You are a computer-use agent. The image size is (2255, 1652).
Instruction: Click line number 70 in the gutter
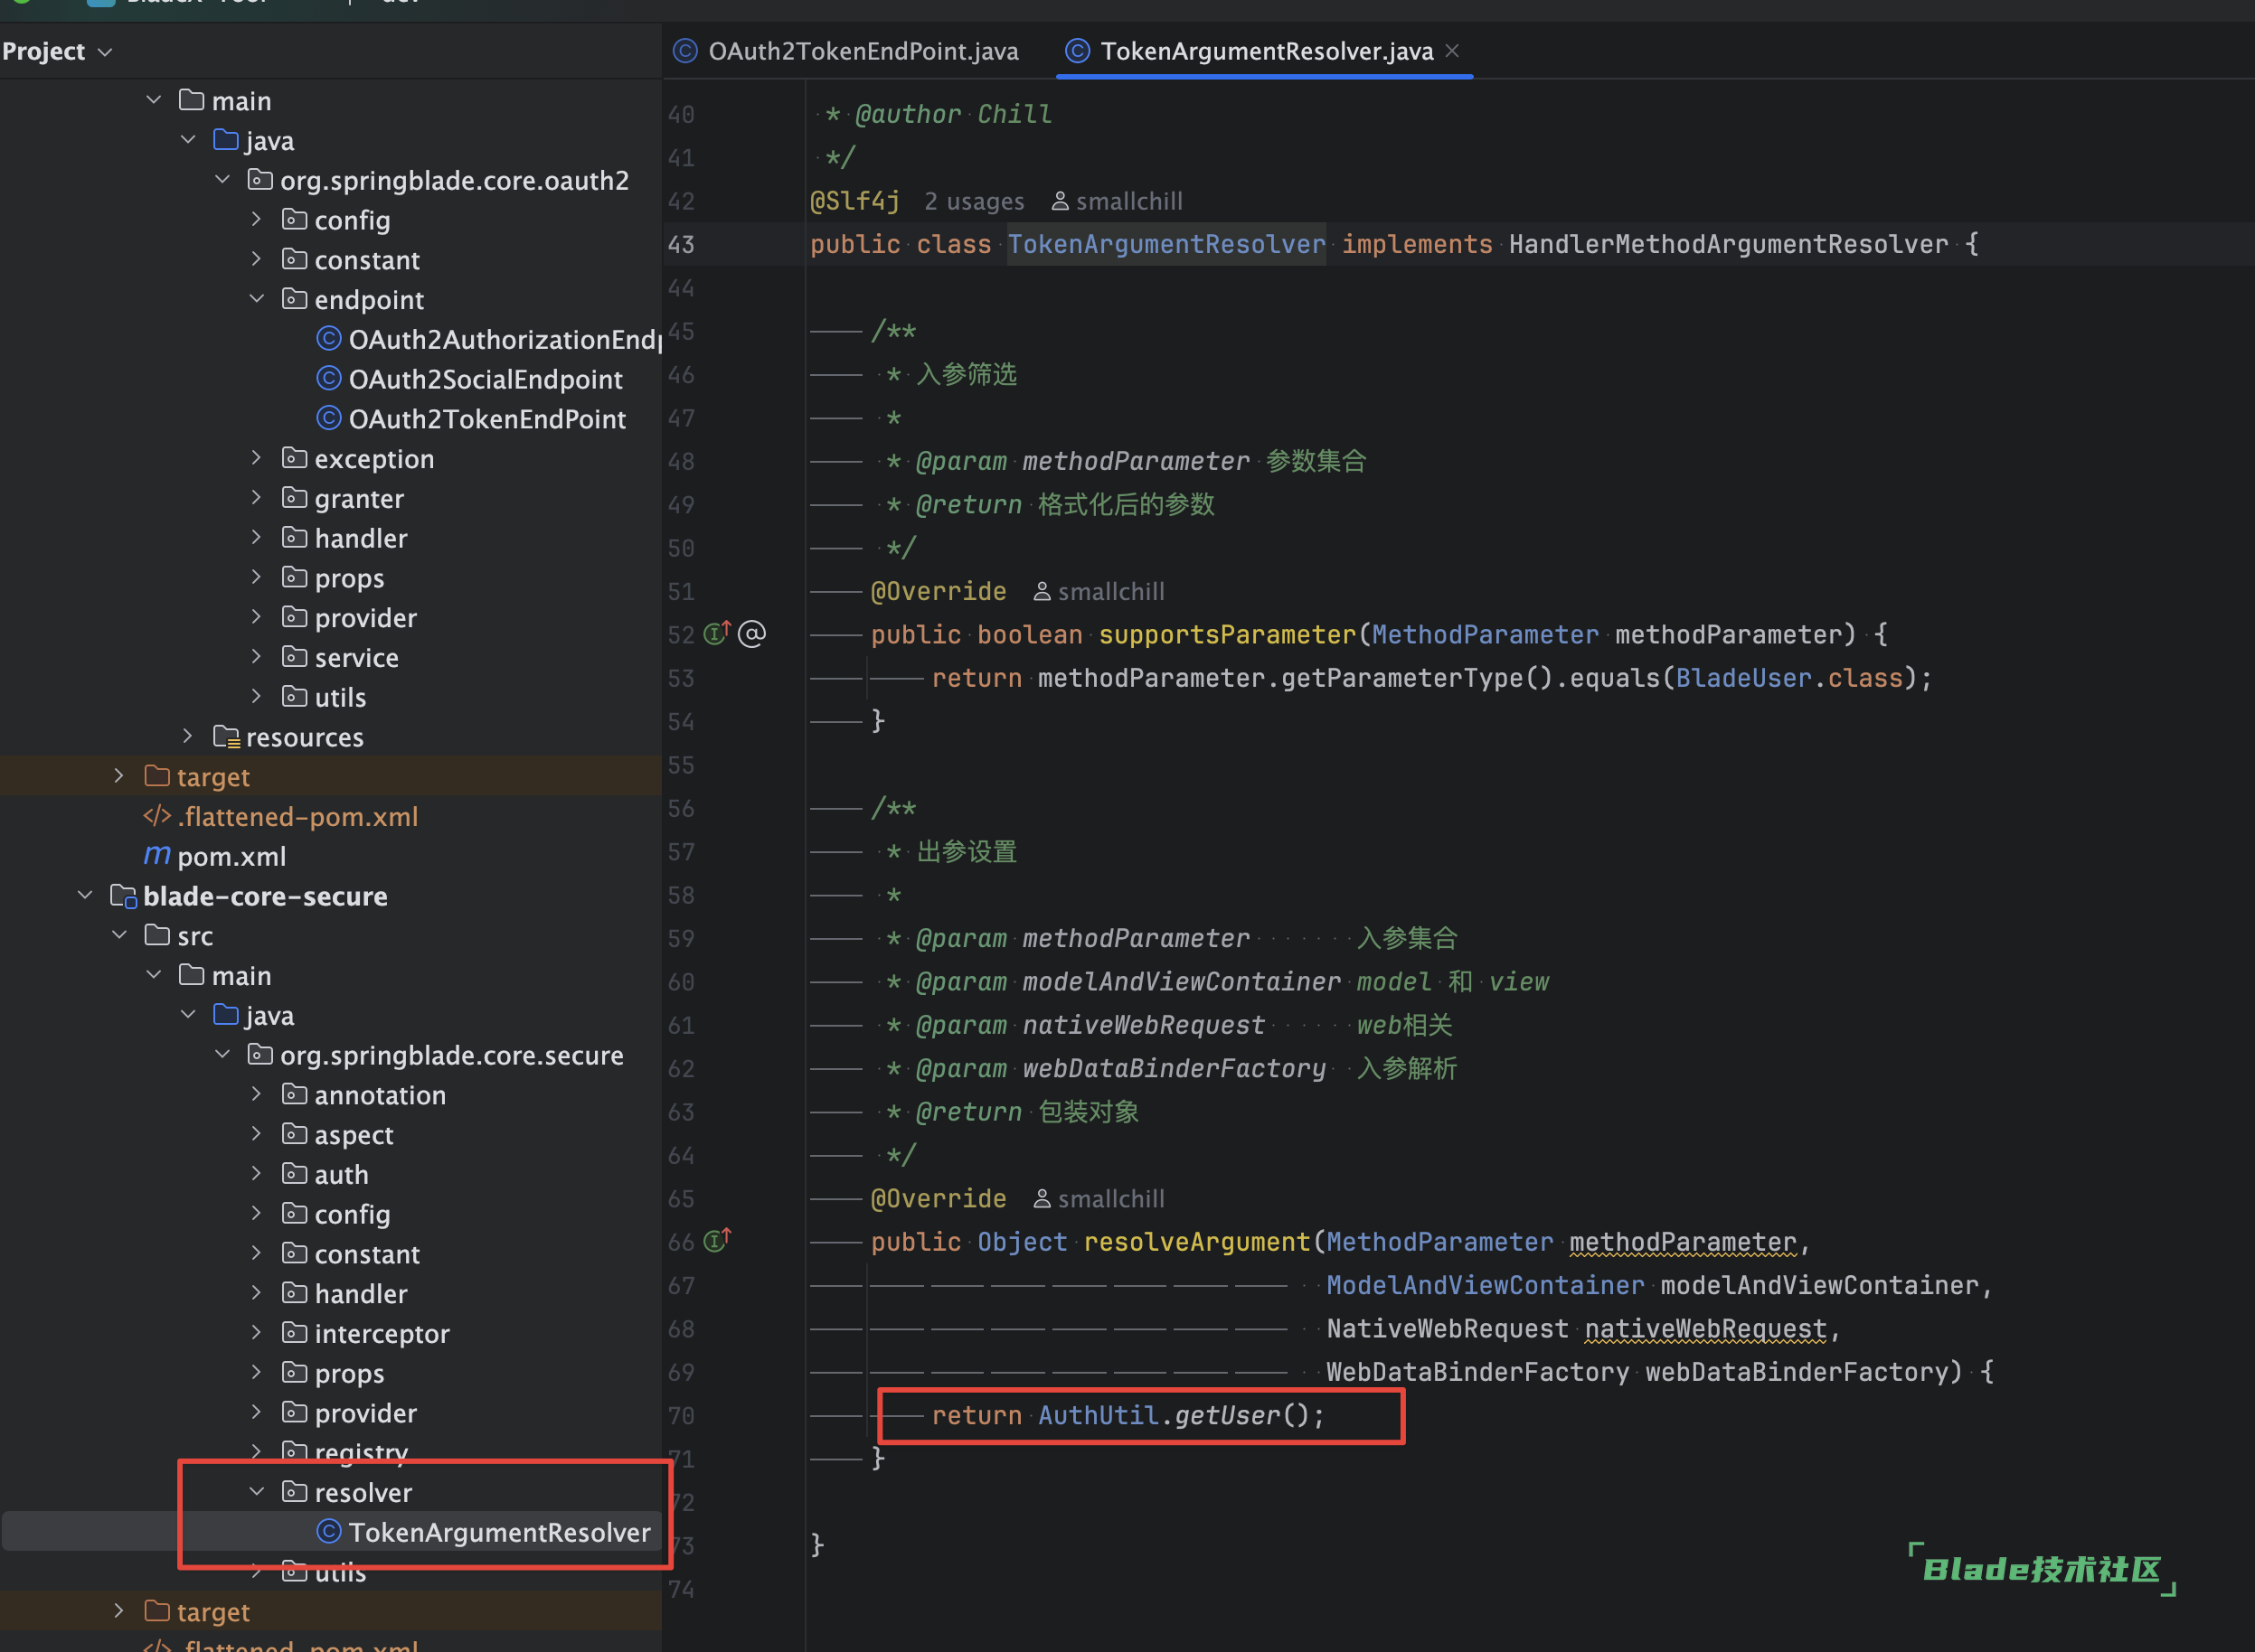pyautogui.click(x=680, y=1415)
